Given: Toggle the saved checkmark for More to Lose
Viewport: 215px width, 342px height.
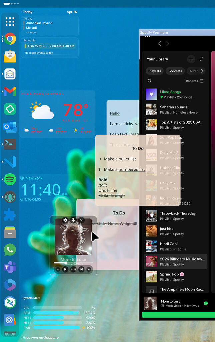Looking at the screenshot, I should [x=206, y=303].
